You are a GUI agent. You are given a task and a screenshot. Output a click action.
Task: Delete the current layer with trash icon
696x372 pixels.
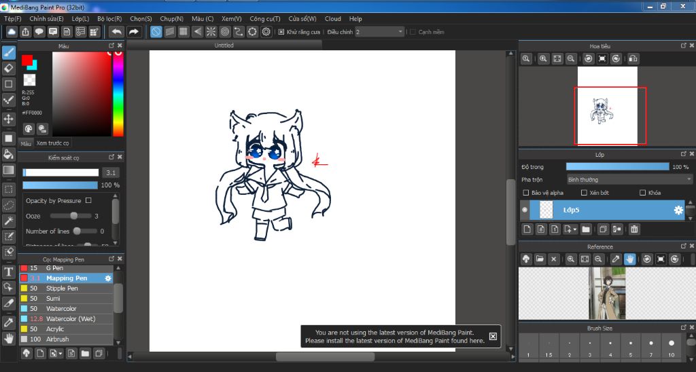pyautogui.click(x=634, y=229)
